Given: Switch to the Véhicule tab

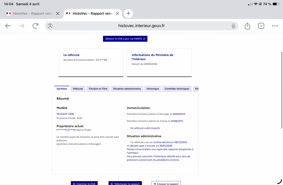Looking at the screenshot, I should (78, 89).
